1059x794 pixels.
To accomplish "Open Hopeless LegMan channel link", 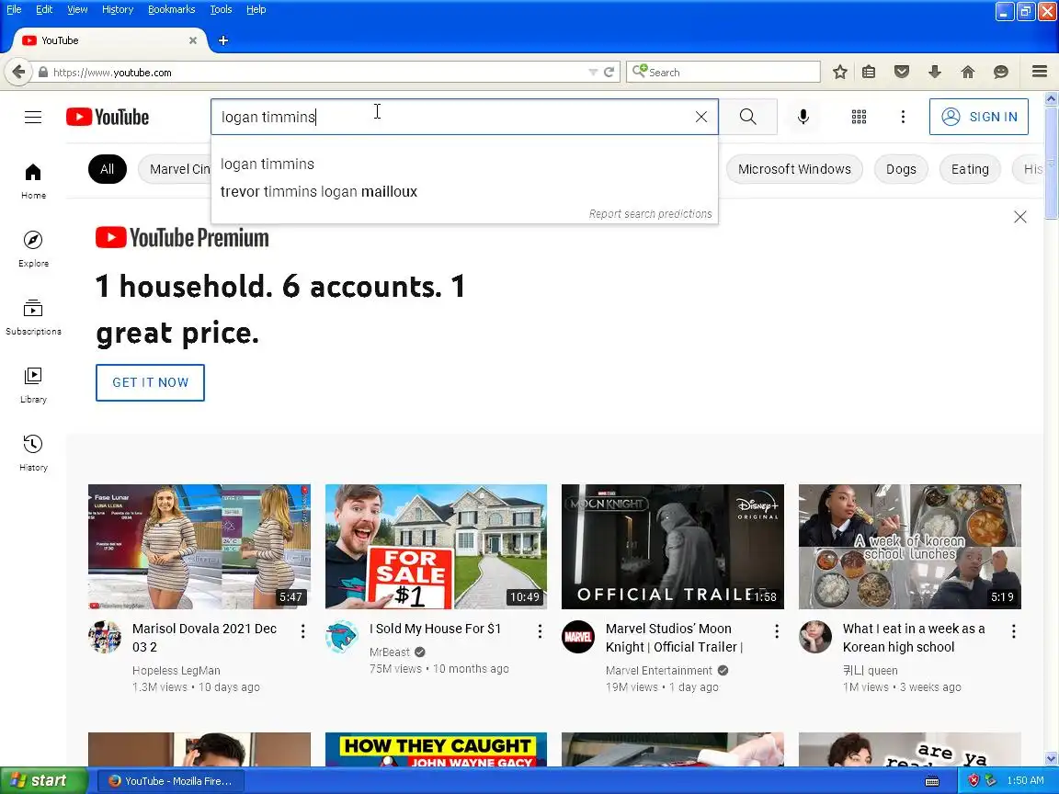I will click(176, 671).
